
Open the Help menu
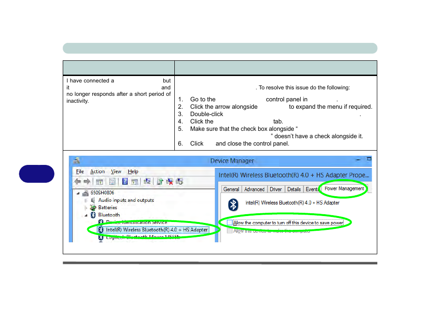[133, 171]
